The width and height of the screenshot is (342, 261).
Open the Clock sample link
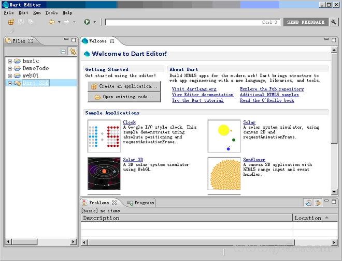[x=130, y=122]
